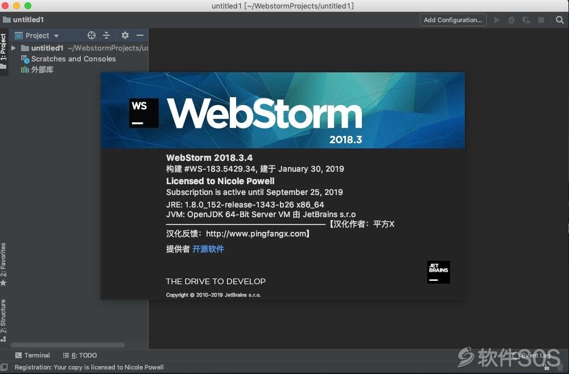Viewport: 569px width, 374px height.
Task: Click the WS logo on the splash banner
Action: pos(144,113)
